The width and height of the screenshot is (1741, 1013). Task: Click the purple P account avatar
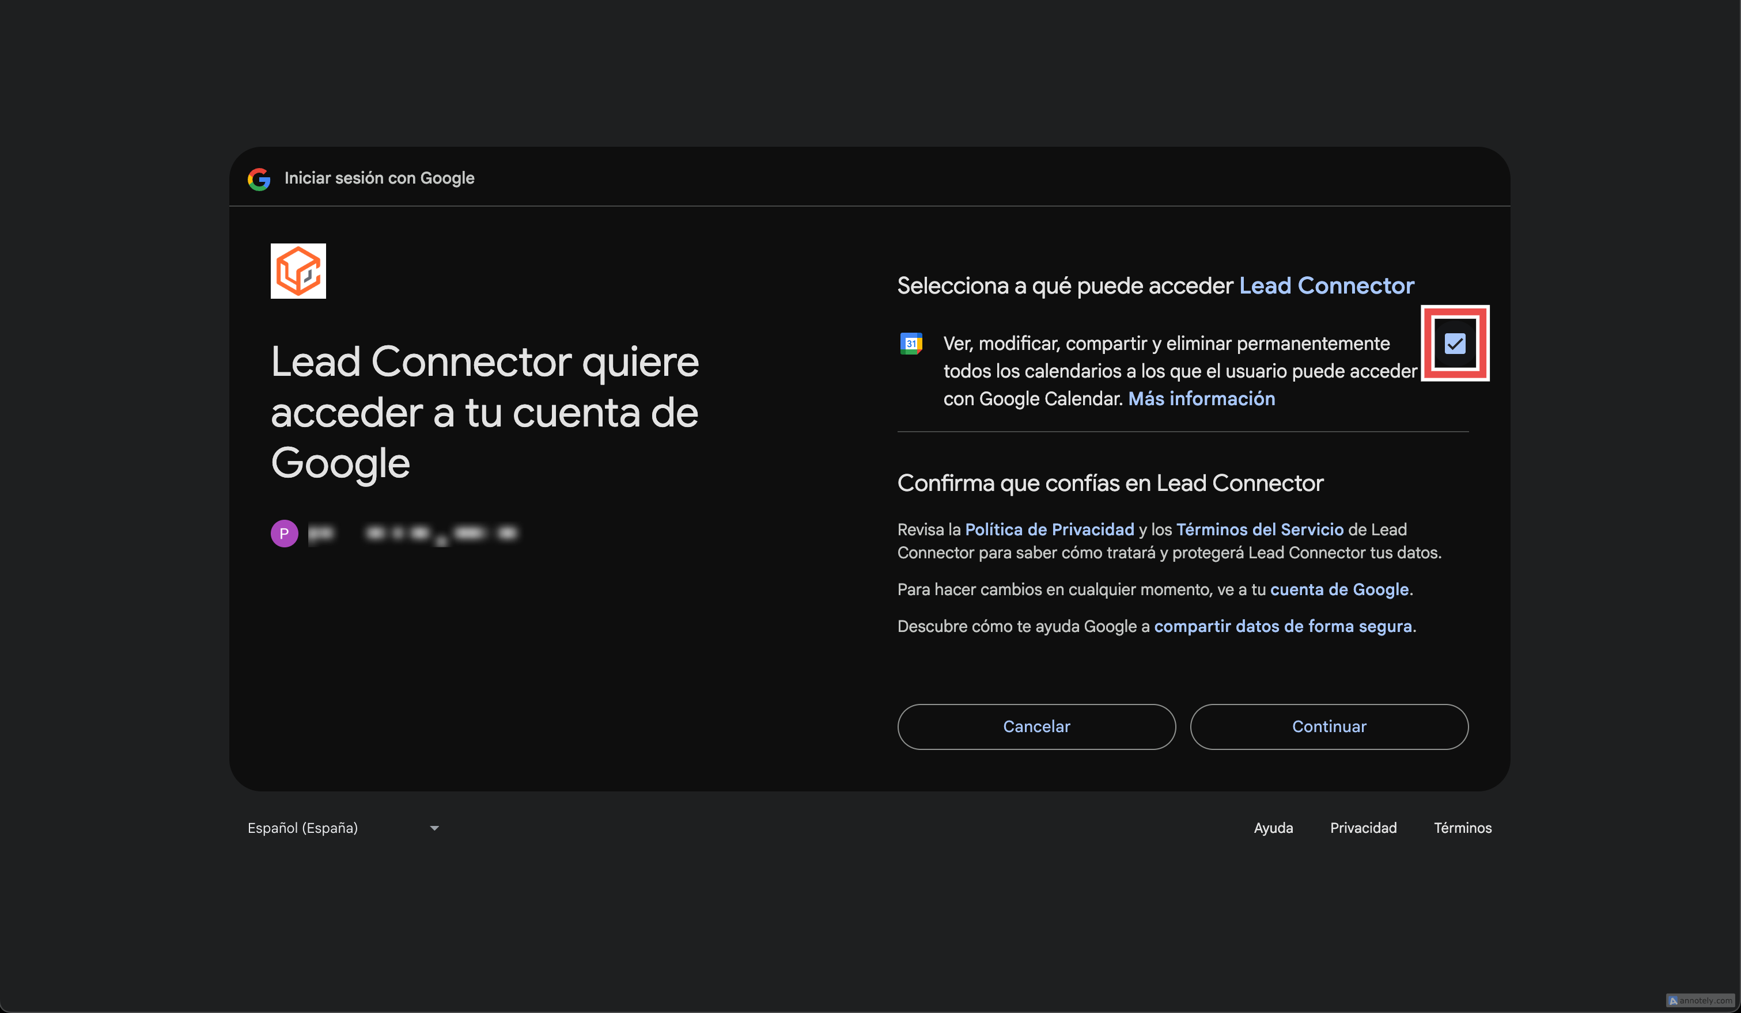click(284, 534)
